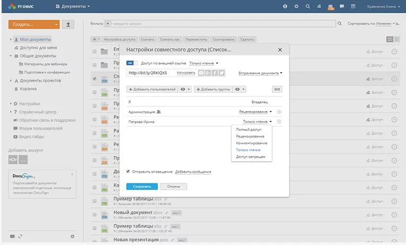Image resolution: width=406 pixels, height=245 pixels.
Task: Share link via Twitter icon
Action: [221, 73]
